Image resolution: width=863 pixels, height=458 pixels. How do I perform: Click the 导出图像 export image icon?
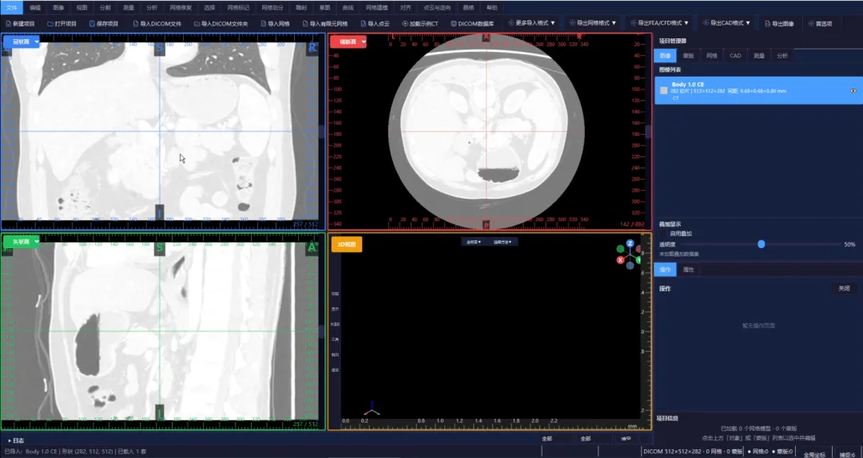pos(768,24)
